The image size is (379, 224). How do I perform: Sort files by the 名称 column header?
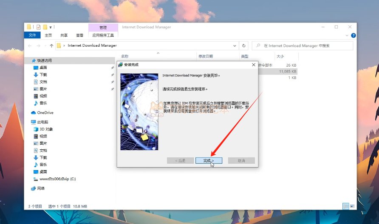pos(125,56)
